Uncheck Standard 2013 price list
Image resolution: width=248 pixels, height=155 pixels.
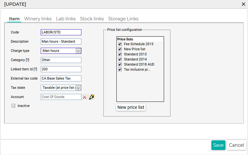120,54
